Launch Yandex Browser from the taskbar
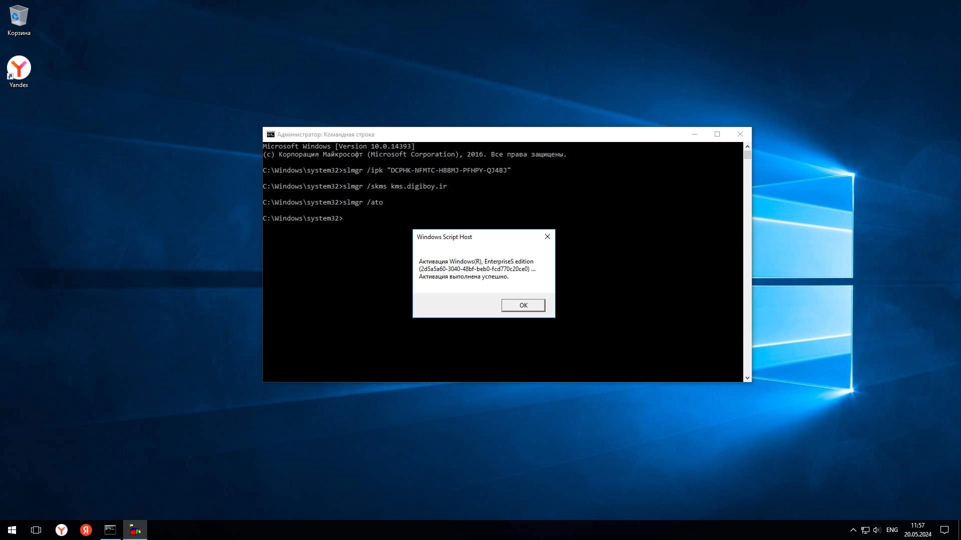This screenshot has width=961, height=540. pos(61,529)
